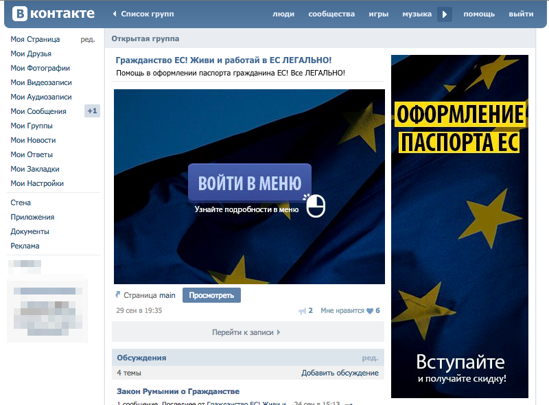Image resolution: width=549 pixels, height=405 pixels.
Task: Click ред. in Обсуждения header
Action: [370, 358]
